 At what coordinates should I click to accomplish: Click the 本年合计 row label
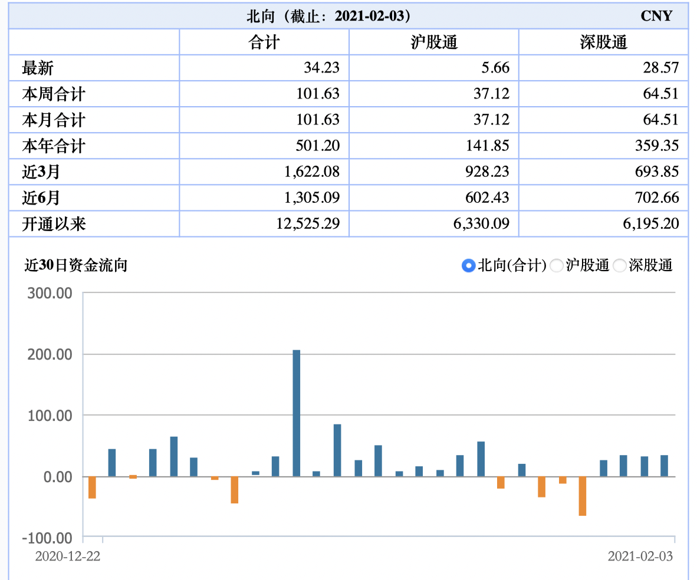[54, 146]
